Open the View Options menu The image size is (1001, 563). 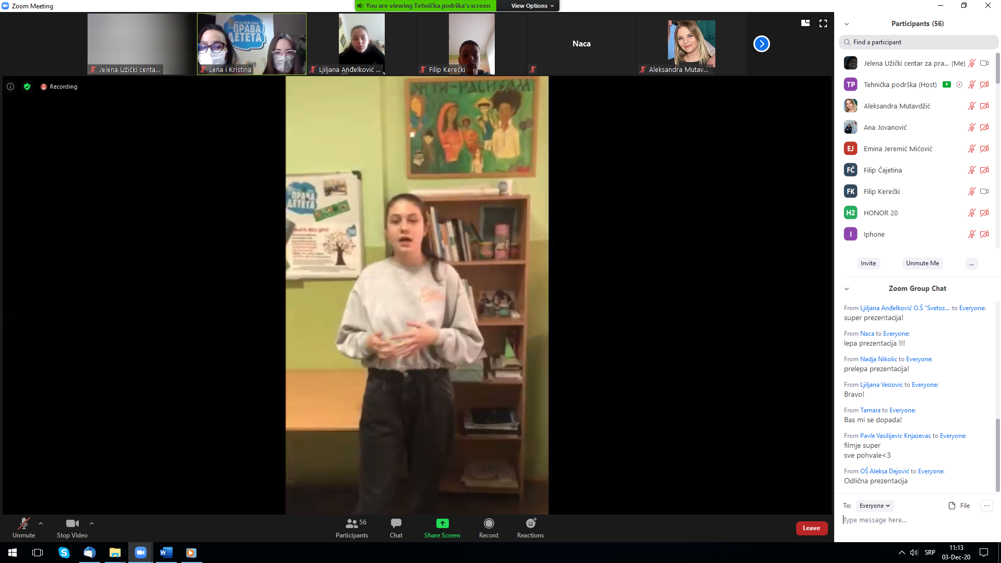click(532, 6)
